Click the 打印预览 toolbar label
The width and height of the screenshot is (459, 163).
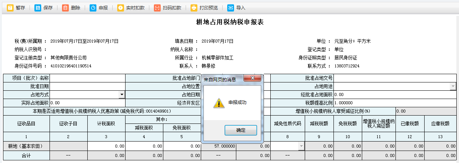[x=209, y=8]
